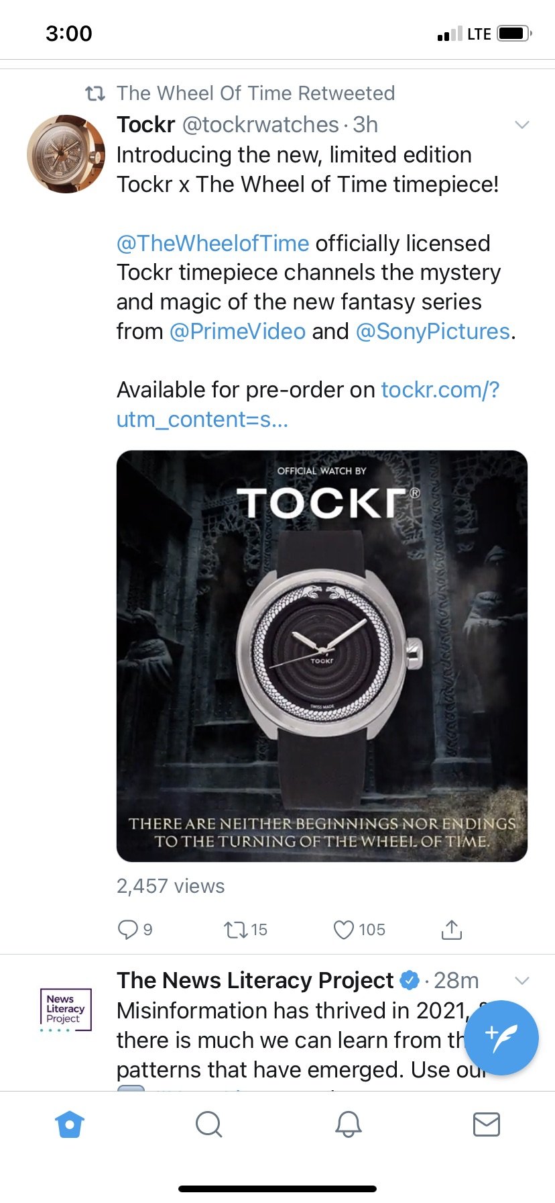The width and height of the screenshot is (555, 1203).
Task: Go to the Home tab
Action: click(x=70, y=1124)
